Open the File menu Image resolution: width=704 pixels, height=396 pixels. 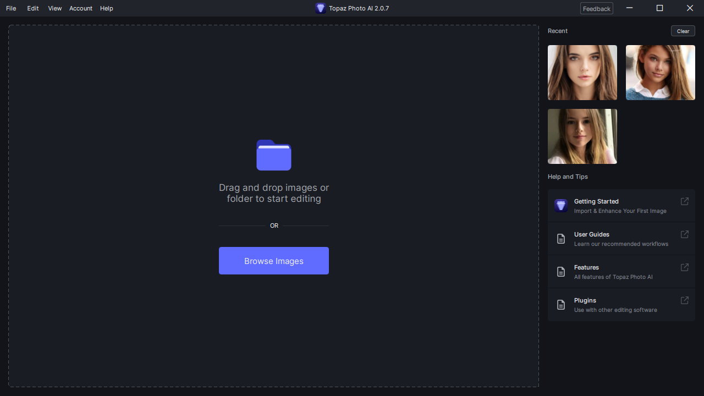point(10,8)
